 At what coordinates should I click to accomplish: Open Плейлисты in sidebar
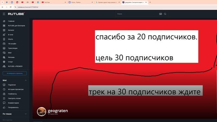(12, 94)
